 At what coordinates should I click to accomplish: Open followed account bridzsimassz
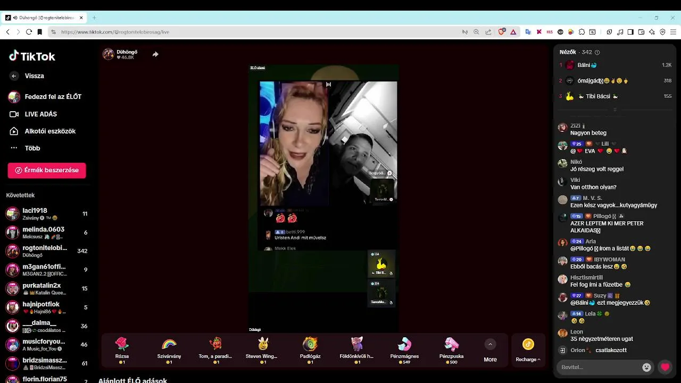click(x=47, y=363)
